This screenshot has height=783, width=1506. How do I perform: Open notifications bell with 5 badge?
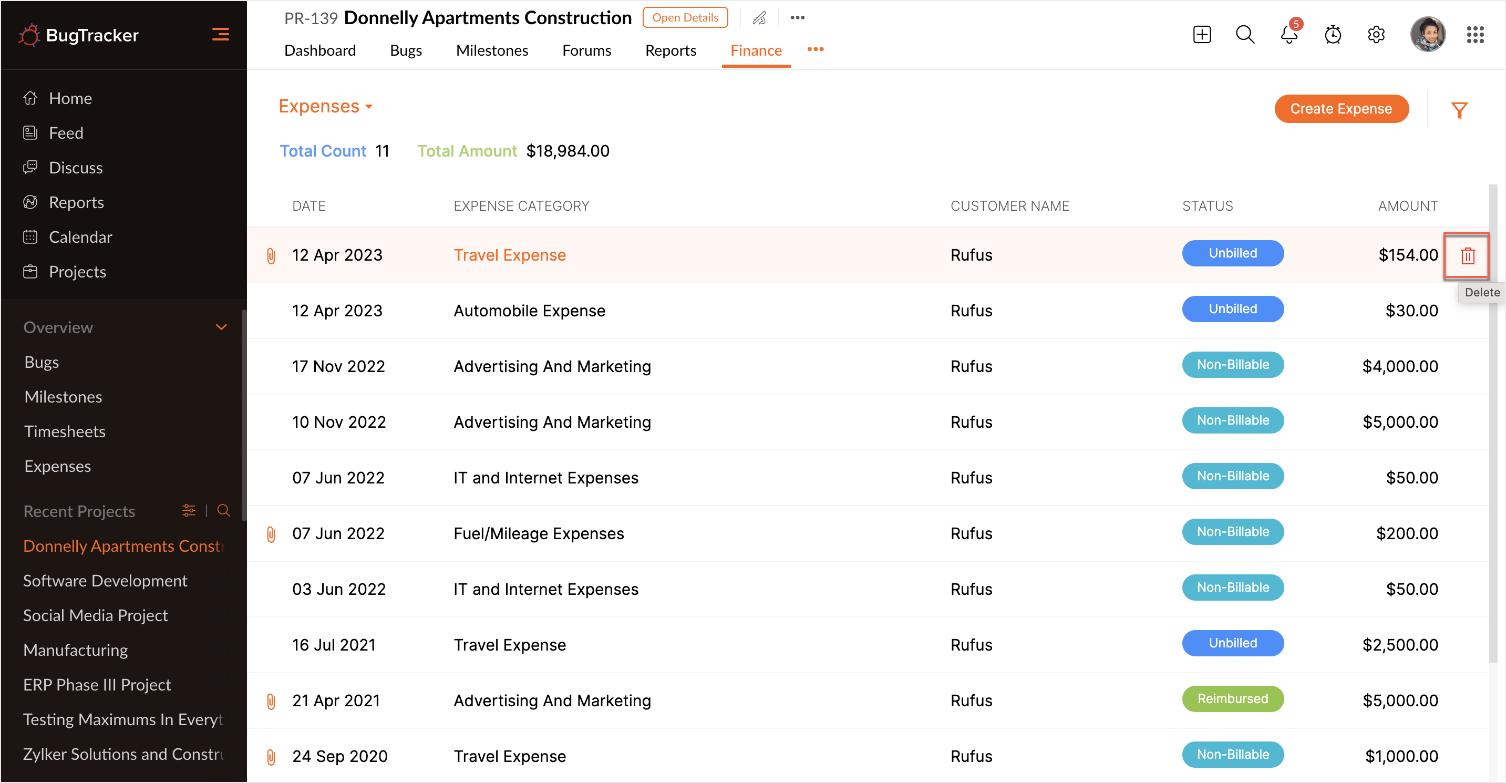pyautogui.click(x=1288, y=35)
